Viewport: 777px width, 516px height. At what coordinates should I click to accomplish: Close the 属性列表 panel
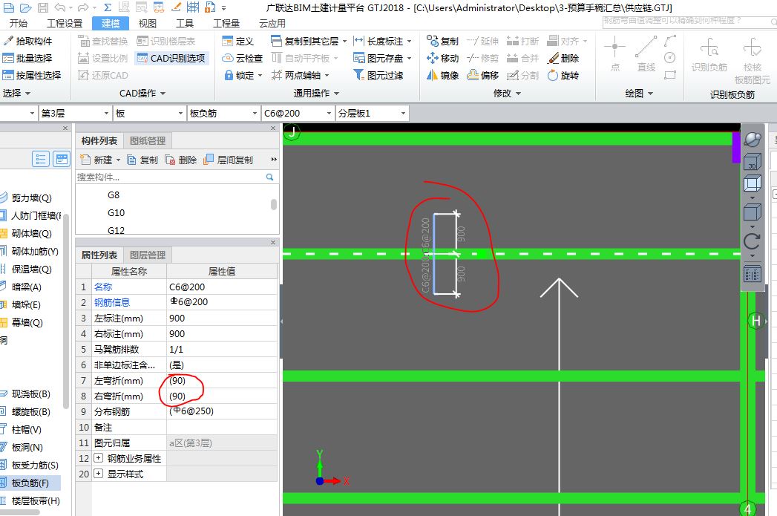(272, 242)
